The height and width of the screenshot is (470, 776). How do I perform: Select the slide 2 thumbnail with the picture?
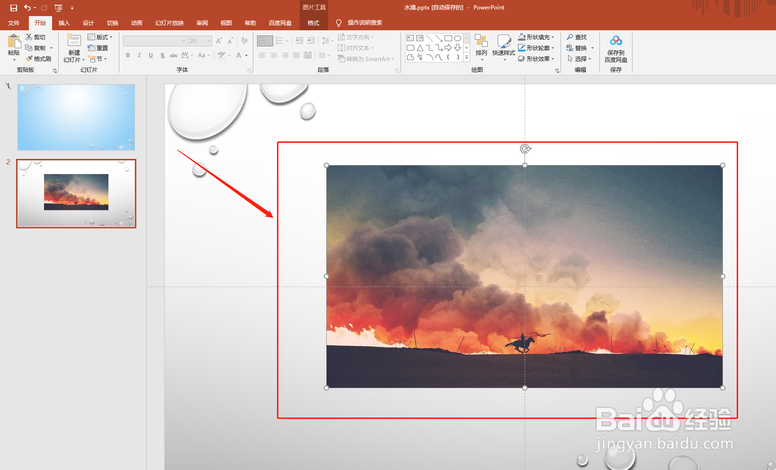tap(76, 193)
